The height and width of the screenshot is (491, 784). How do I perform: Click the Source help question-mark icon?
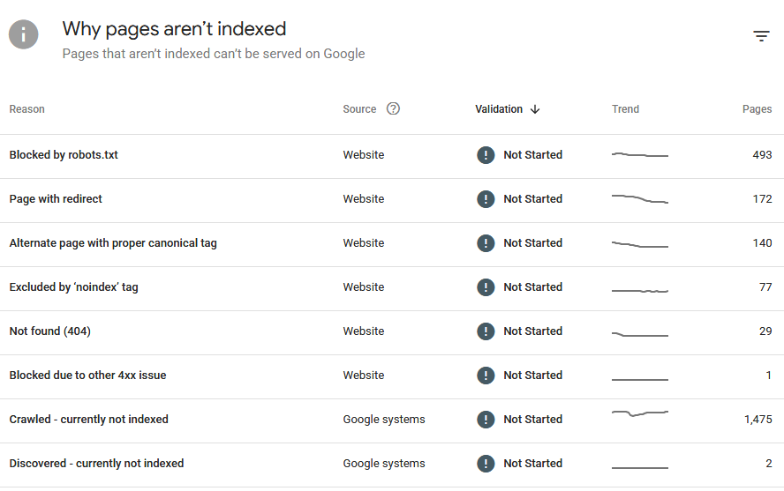click(x=393, y=108)
